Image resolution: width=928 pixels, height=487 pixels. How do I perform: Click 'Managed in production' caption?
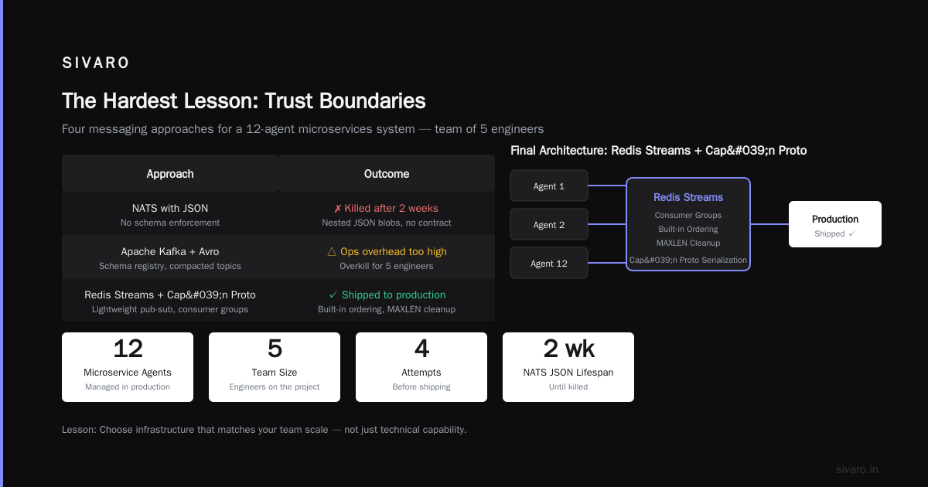(128, 387)
